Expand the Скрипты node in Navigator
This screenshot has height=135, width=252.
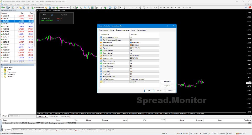pyautogui.click(x=2, y=77)
